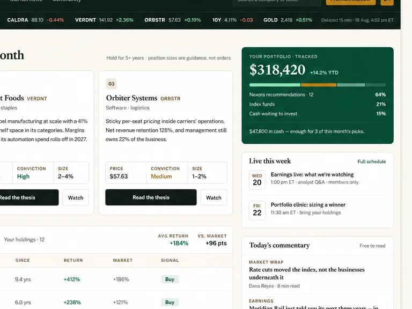Click Watch on the Verdnt Foods card
The height and width of the screenshot is (309, 412).
76,197
